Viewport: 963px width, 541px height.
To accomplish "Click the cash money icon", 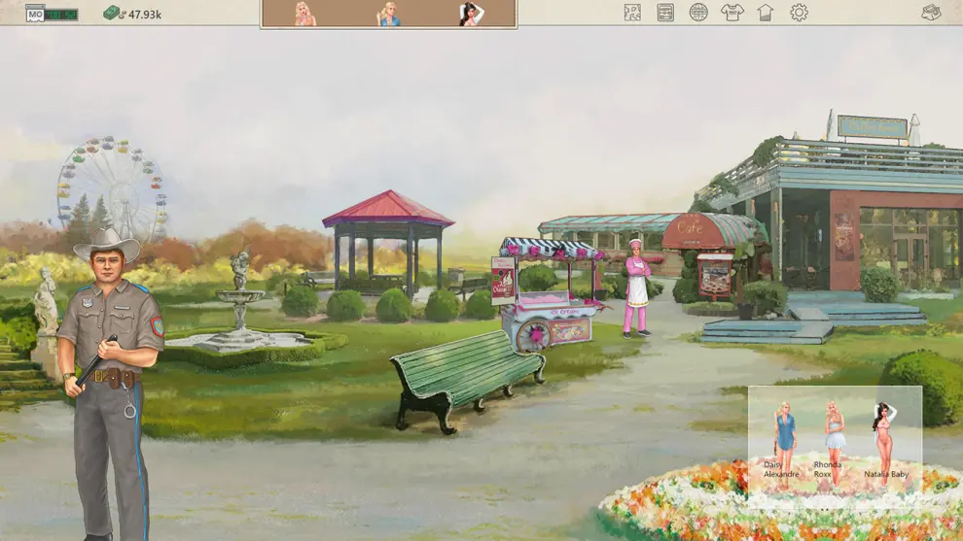I will pos(113,14).
